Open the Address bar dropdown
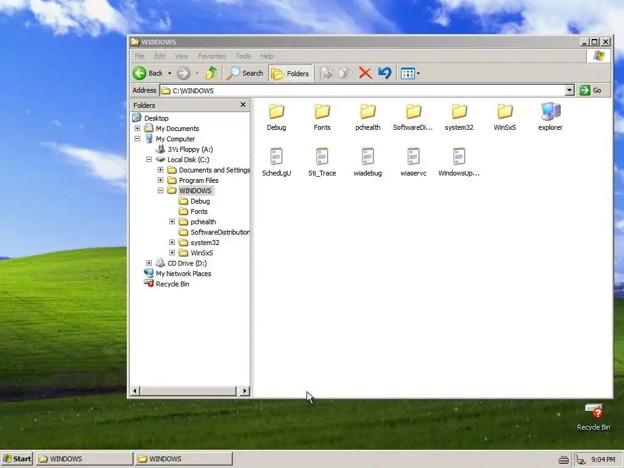The height and width of the screenshot is (468, 624). (570, 90)
